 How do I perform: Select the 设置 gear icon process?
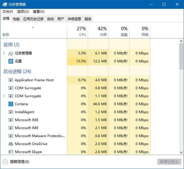(11, 61)
